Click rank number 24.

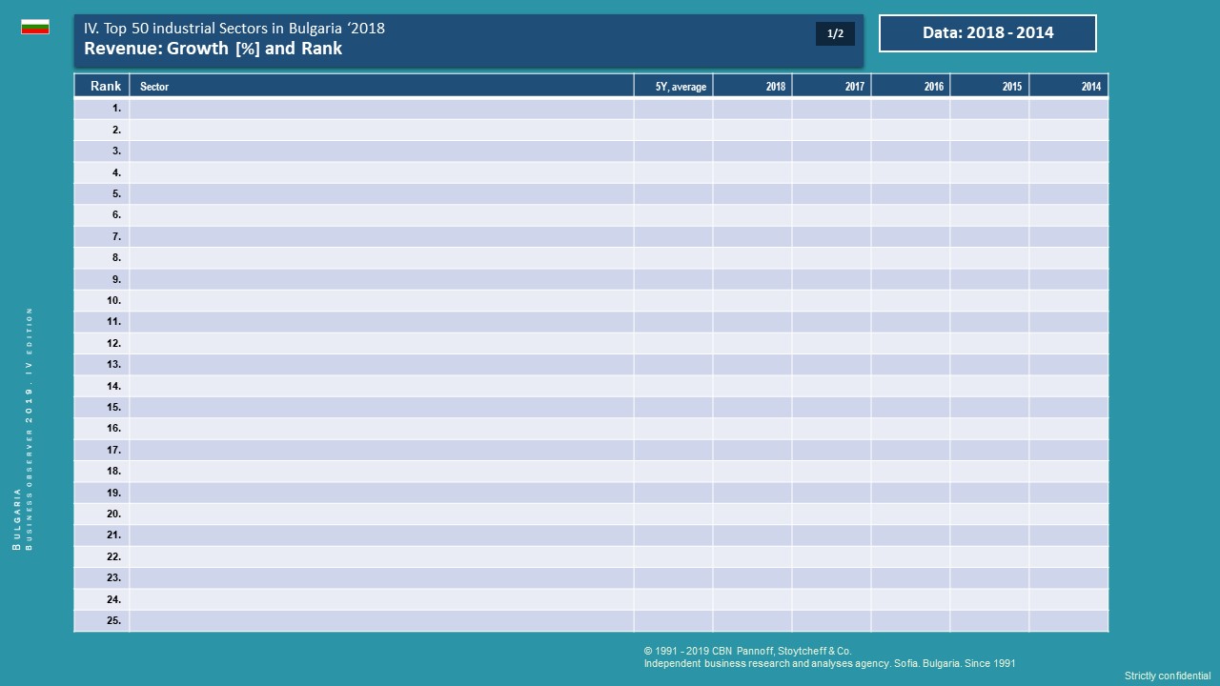pyautogui.click(x=113, y=599)
